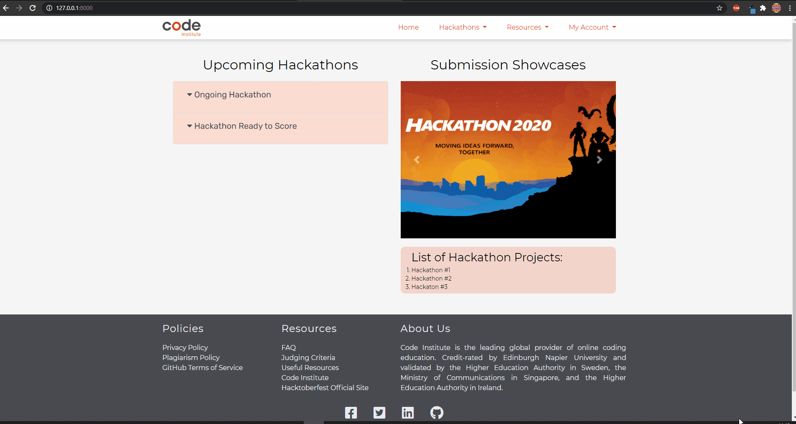Click the Hacktoberfest Official Site link

tap(325, 388)
